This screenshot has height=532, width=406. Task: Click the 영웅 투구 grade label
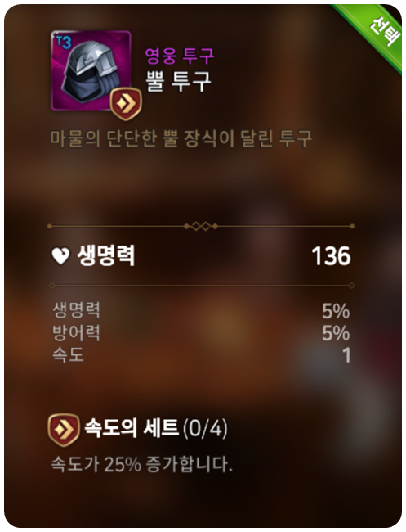[180, 56]
